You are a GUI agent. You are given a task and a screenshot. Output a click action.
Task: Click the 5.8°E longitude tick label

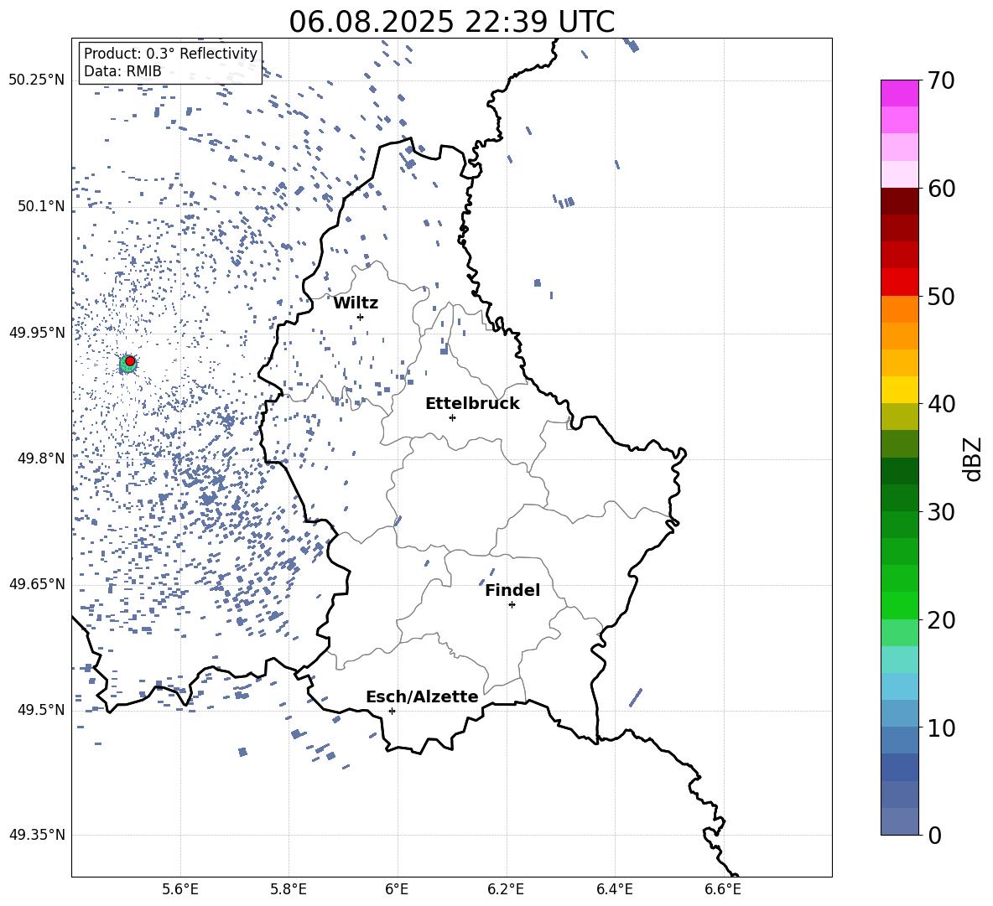pos(289,889)
